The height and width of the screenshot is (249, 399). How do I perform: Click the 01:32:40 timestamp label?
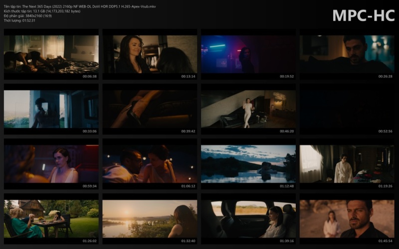189,241
